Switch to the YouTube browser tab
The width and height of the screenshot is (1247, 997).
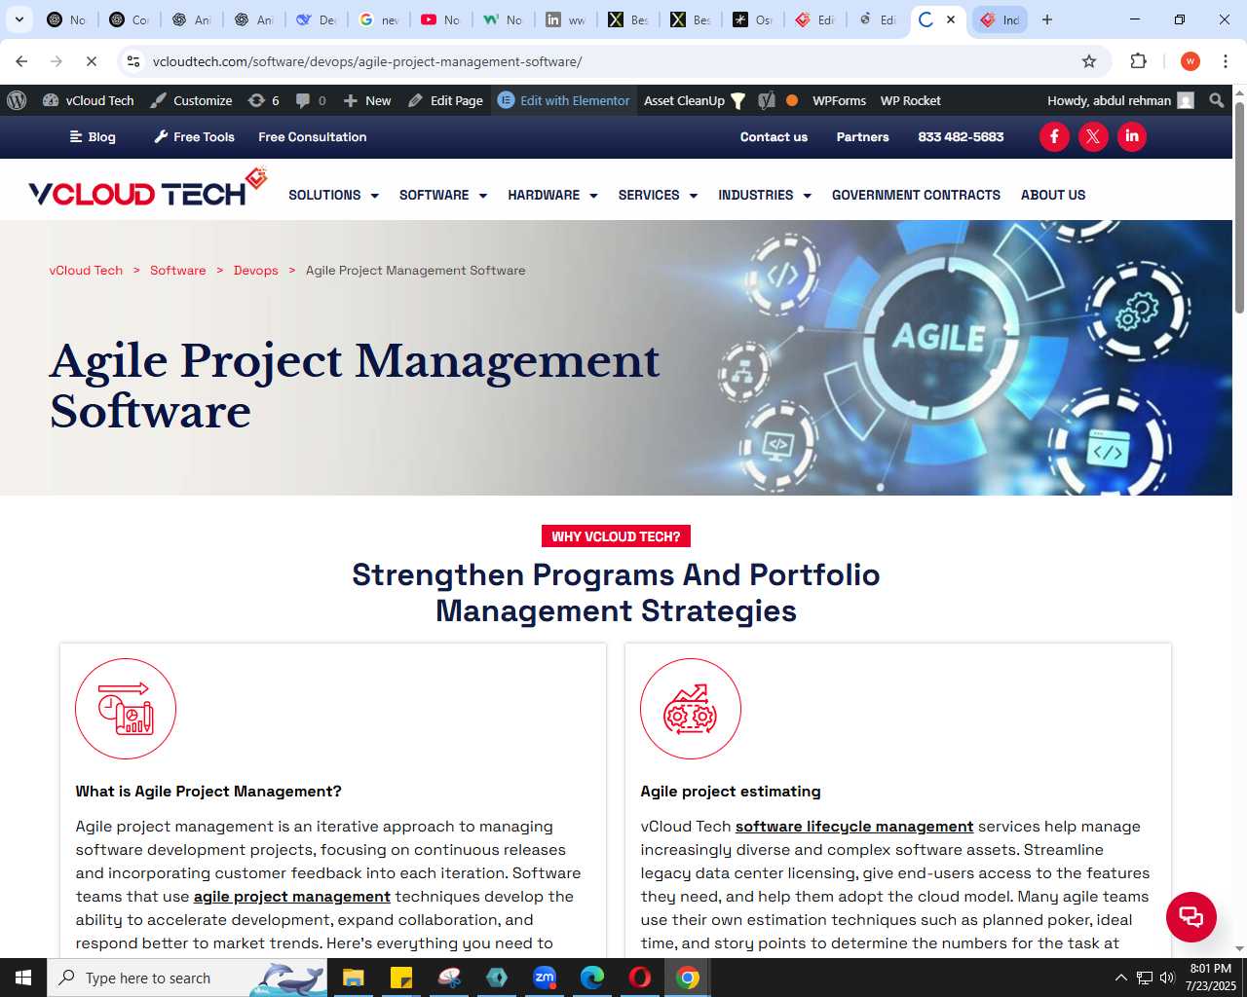pyautogui.click(x=440, y=19)
